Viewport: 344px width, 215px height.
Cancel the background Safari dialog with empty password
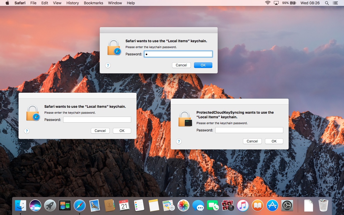click(x=100, y=131)
